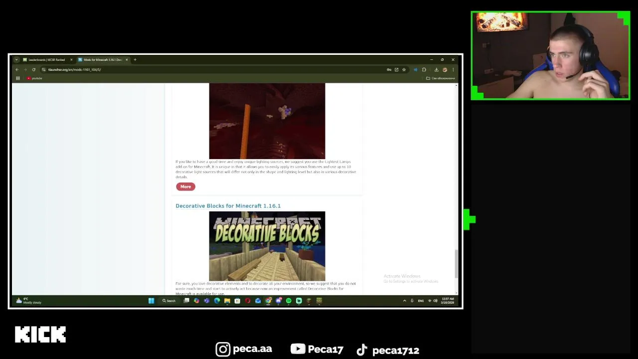Show hidden system tray icons
638x359 pixels.
404,301
